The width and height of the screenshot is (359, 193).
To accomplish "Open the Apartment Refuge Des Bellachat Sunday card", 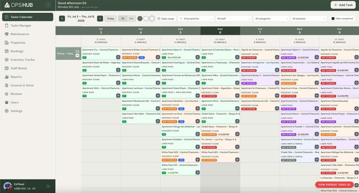I will (x=180, y=130).
